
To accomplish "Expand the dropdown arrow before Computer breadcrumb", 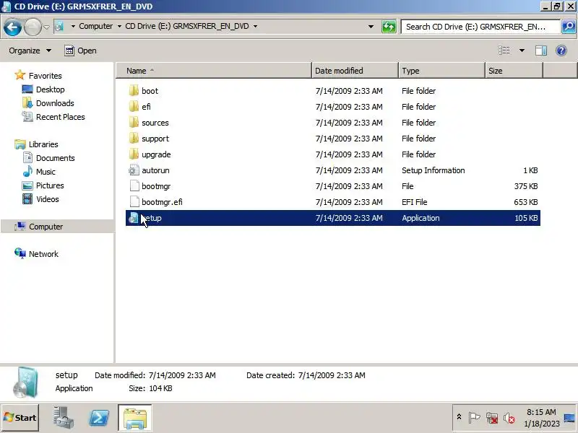I will coord(73,26).
